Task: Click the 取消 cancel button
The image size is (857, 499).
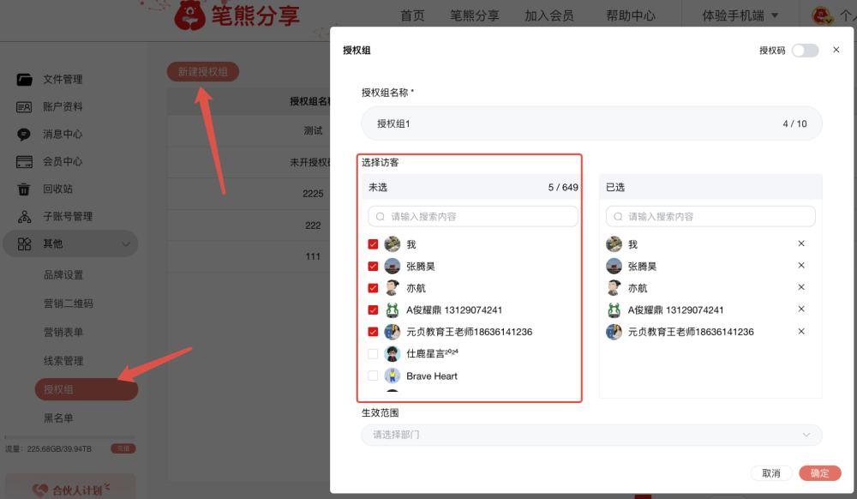Action: (770, 473)
